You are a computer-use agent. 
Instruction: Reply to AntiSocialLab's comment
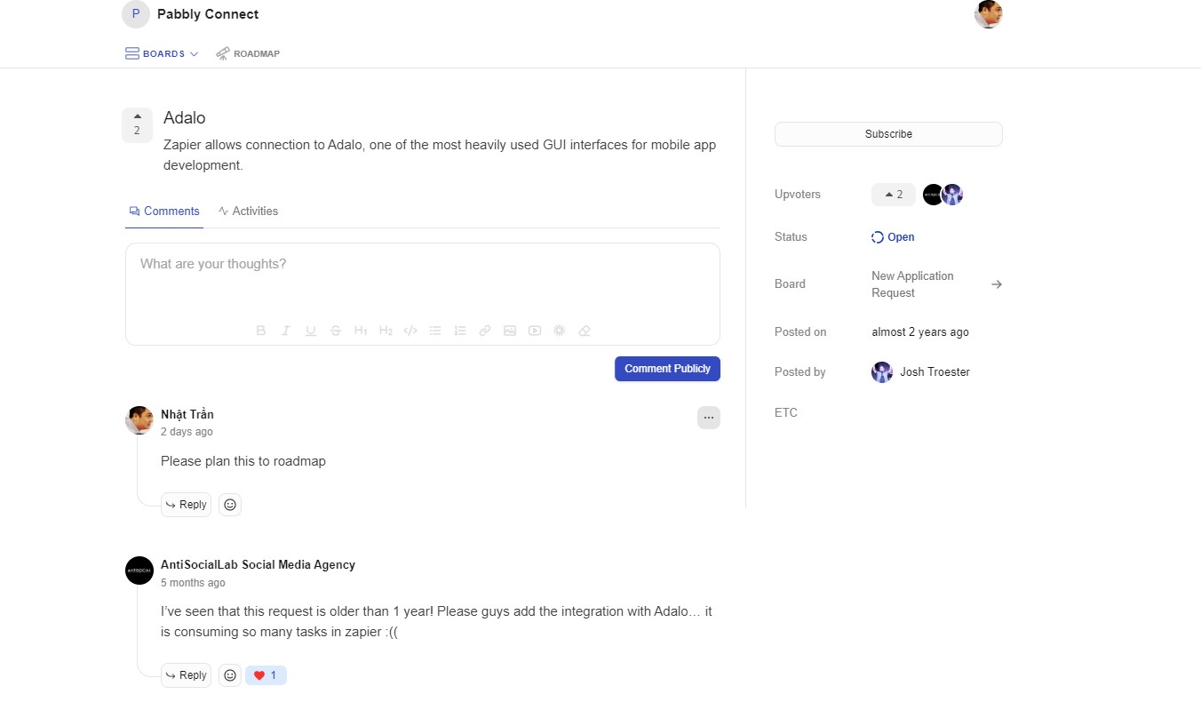[187, 675]
